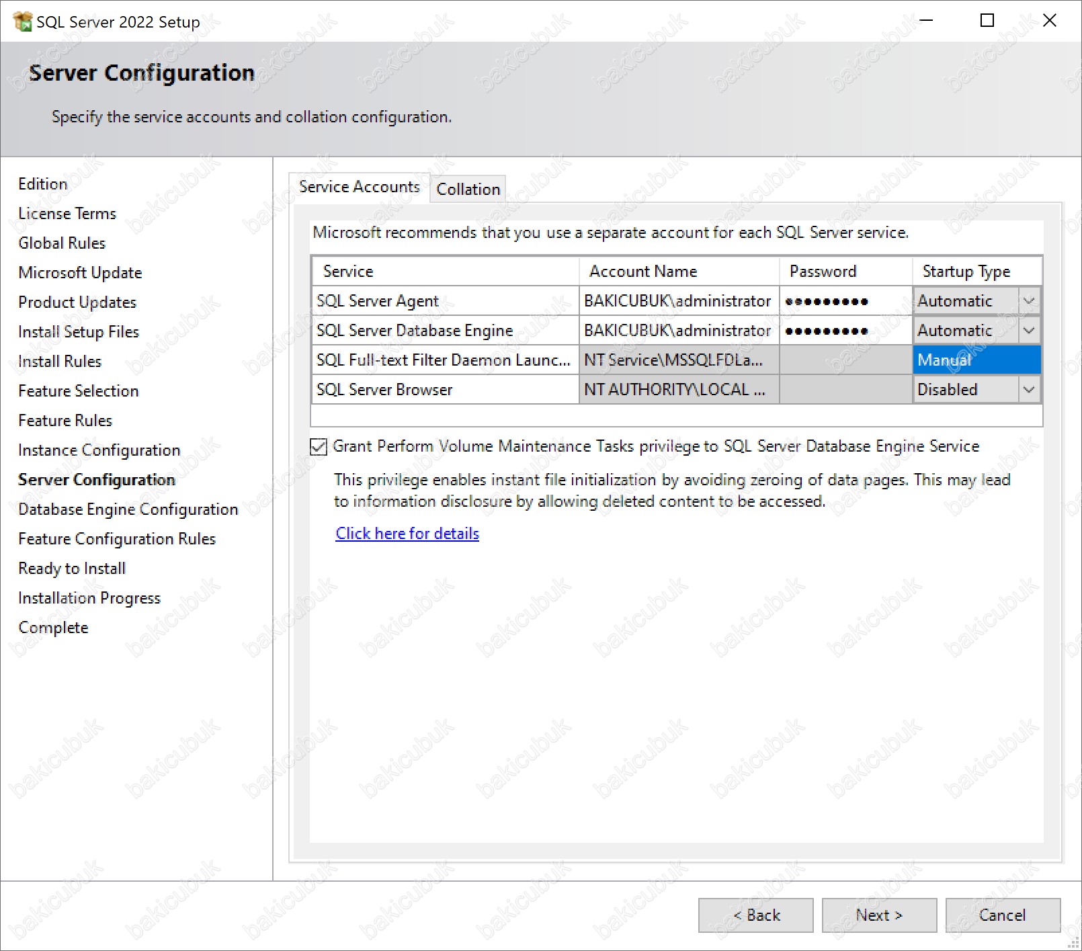Select the SQL Full-text Filter Daemon Launcher row
The image size is (1082, 951).
(x=445, y=360)
